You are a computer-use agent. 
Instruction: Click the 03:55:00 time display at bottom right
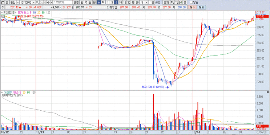[262, 132]
